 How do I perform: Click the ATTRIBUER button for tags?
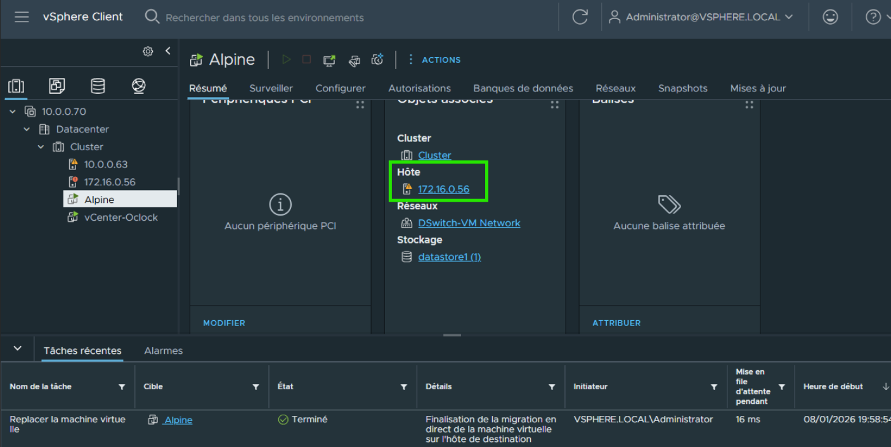pyautogui.click(x=616, y=323)
